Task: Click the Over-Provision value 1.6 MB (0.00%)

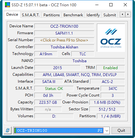Action: click(x=107, y=102)
